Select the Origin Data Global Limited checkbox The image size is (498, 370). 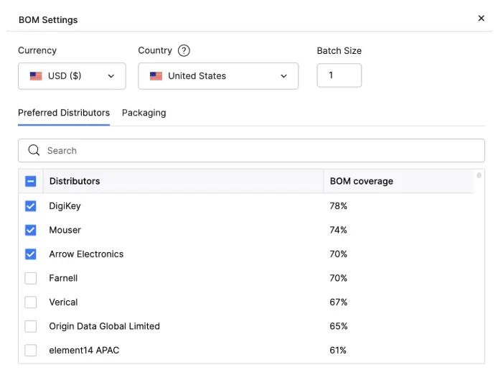(x=30, y=326)
